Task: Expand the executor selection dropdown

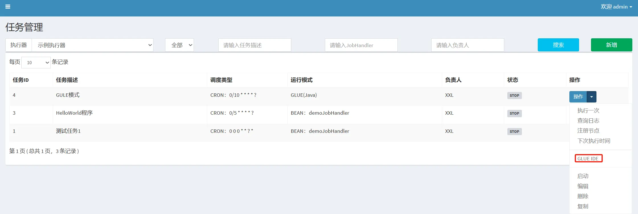Action: [x=92, y=45]
